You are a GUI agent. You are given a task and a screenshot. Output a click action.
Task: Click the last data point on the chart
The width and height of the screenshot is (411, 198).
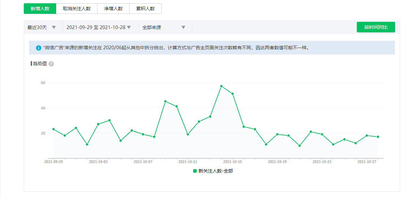pyautogui.click(x=378, y=137)
